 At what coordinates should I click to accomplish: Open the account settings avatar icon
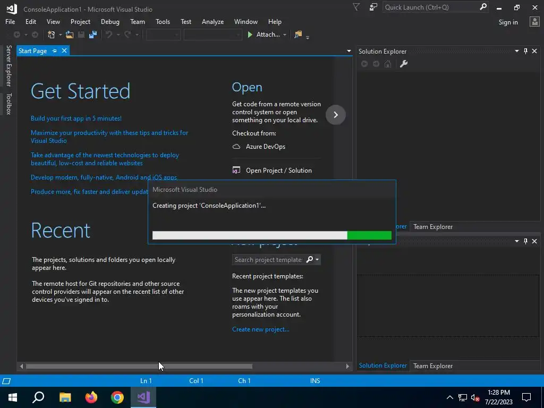pyautogui.click(x=534, y=22)
